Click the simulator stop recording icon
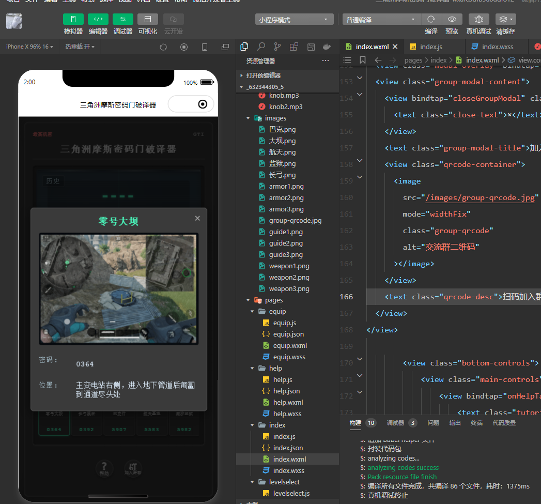This screenshot has width=541, height=504. click(x=184, y=47)
